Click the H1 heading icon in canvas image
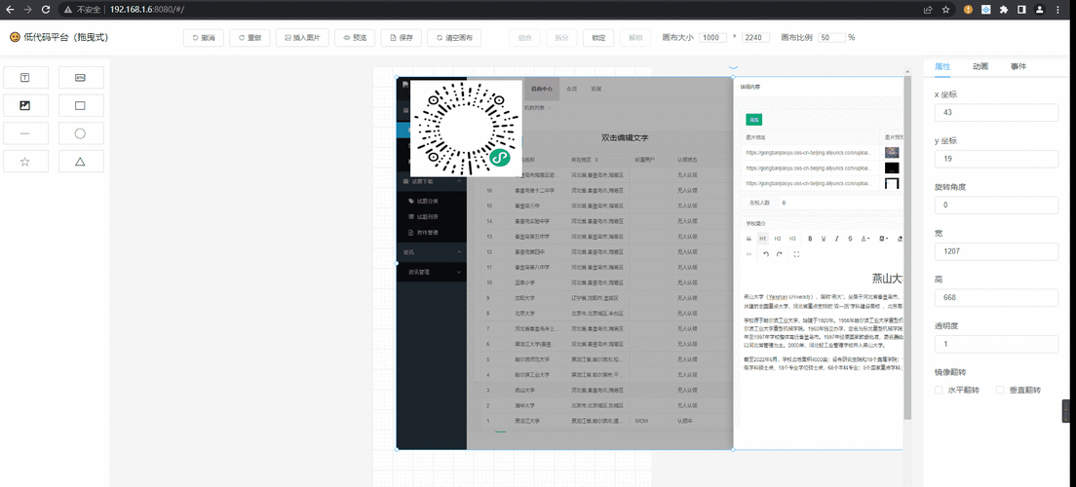The height and width of the screenshot is (487, 1076). click(763, 239)
